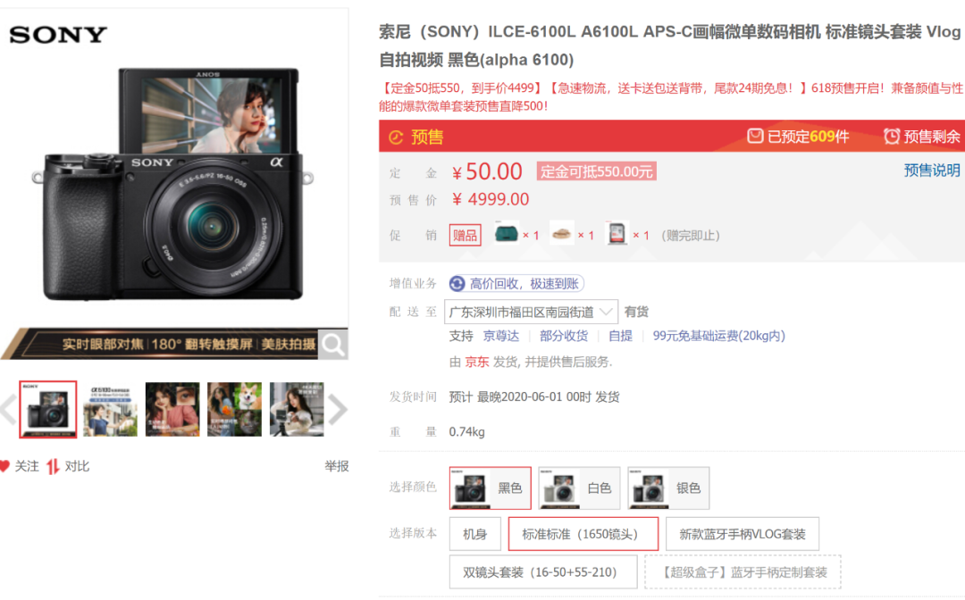Click the 对比 compare arrows icon

point(53,467)
